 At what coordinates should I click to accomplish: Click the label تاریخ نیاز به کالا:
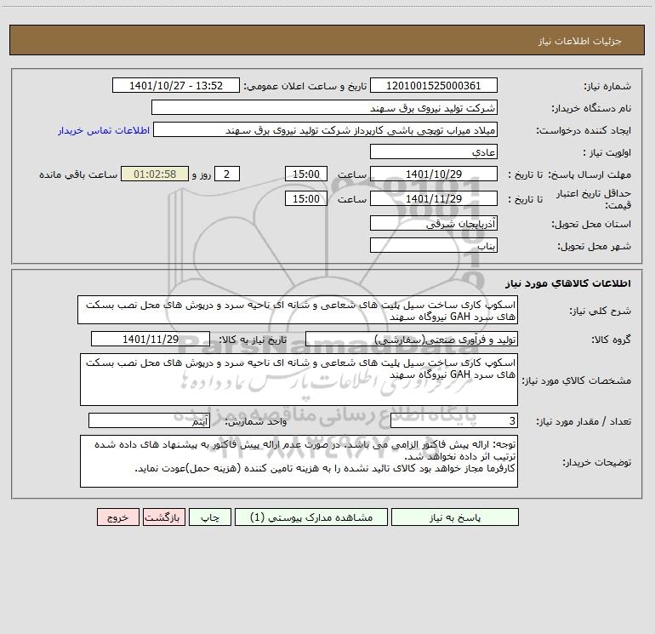(x=253, y=340)
